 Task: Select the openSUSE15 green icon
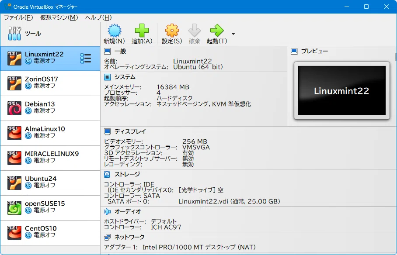(x=14, y=208)
